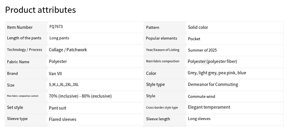
Task: Click the Popular elements label
Action: pos(161,38)
